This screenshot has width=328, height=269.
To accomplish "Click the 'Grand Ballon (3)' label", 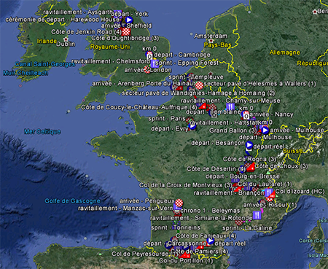I will point(233,130).
